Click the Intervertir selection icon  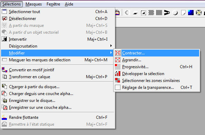pyautogui.click(x=4, y=39)
